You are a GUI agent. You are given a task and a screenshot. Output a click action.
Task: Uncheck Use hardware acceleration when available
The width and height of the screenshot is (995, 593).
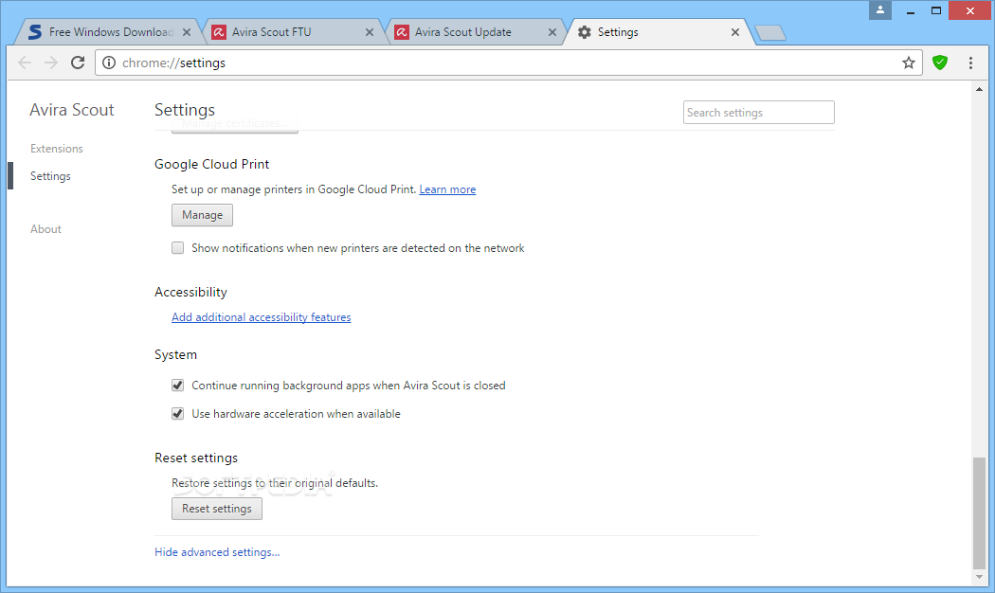point(178,414)
